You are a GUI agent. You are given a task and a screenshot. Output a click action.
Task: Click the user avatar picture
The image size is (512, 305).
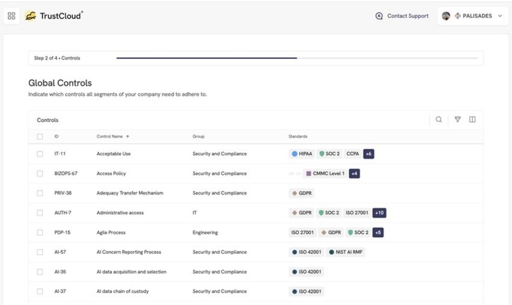[x=446, y=16]
